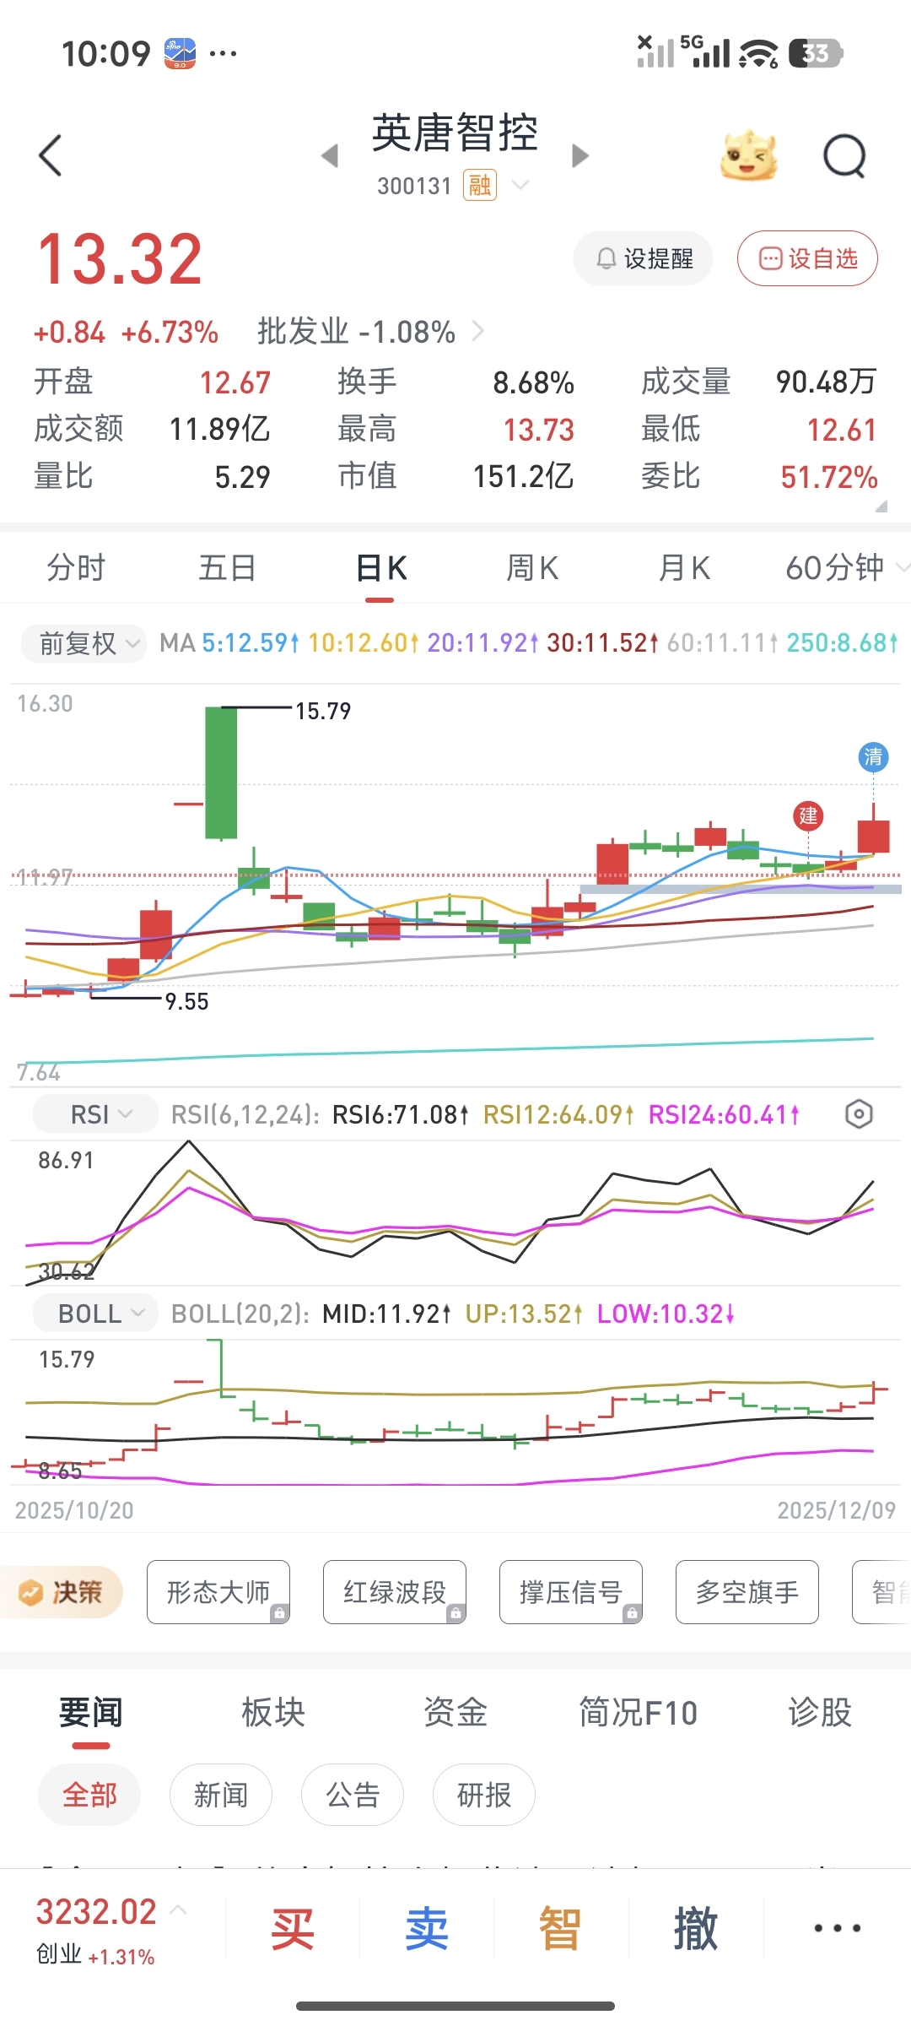Viewport: 911px width, 2026px height.
Task: Switch to 月K chart tab
Action: (x=684, y=568)
